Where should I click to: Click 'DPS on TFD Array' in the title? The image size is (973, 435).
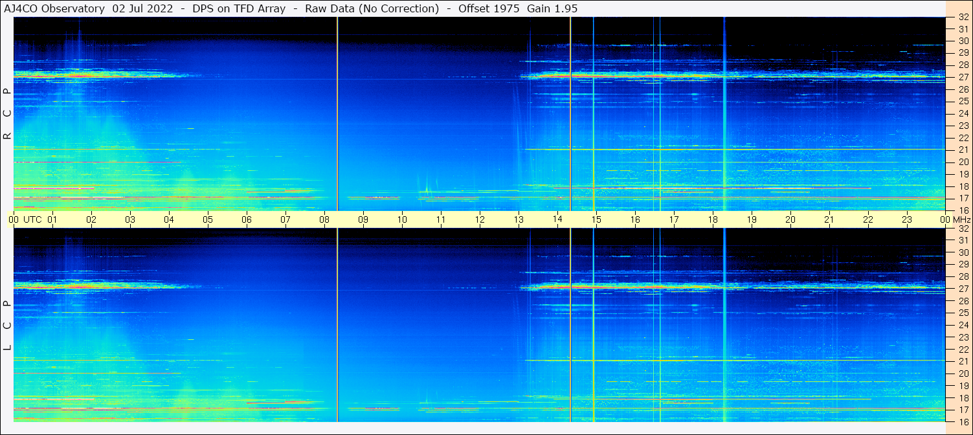(x=239, y=8)
